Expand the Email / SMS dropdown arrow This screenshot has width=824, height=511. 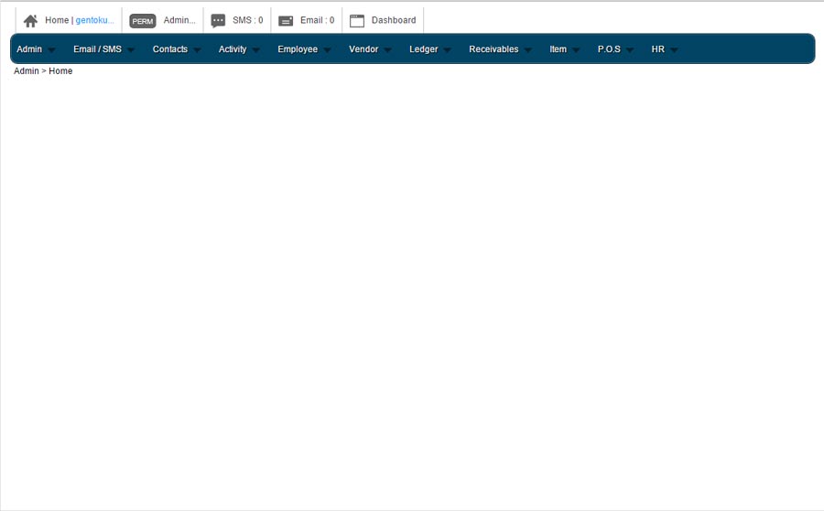click(x=131, y=50)
